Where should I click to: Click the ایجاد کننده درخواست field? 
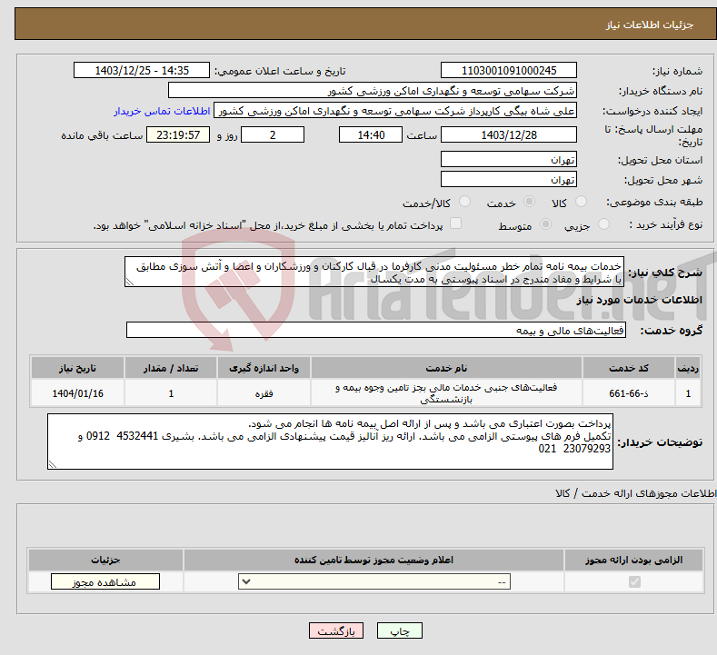[x=395, y=111]
